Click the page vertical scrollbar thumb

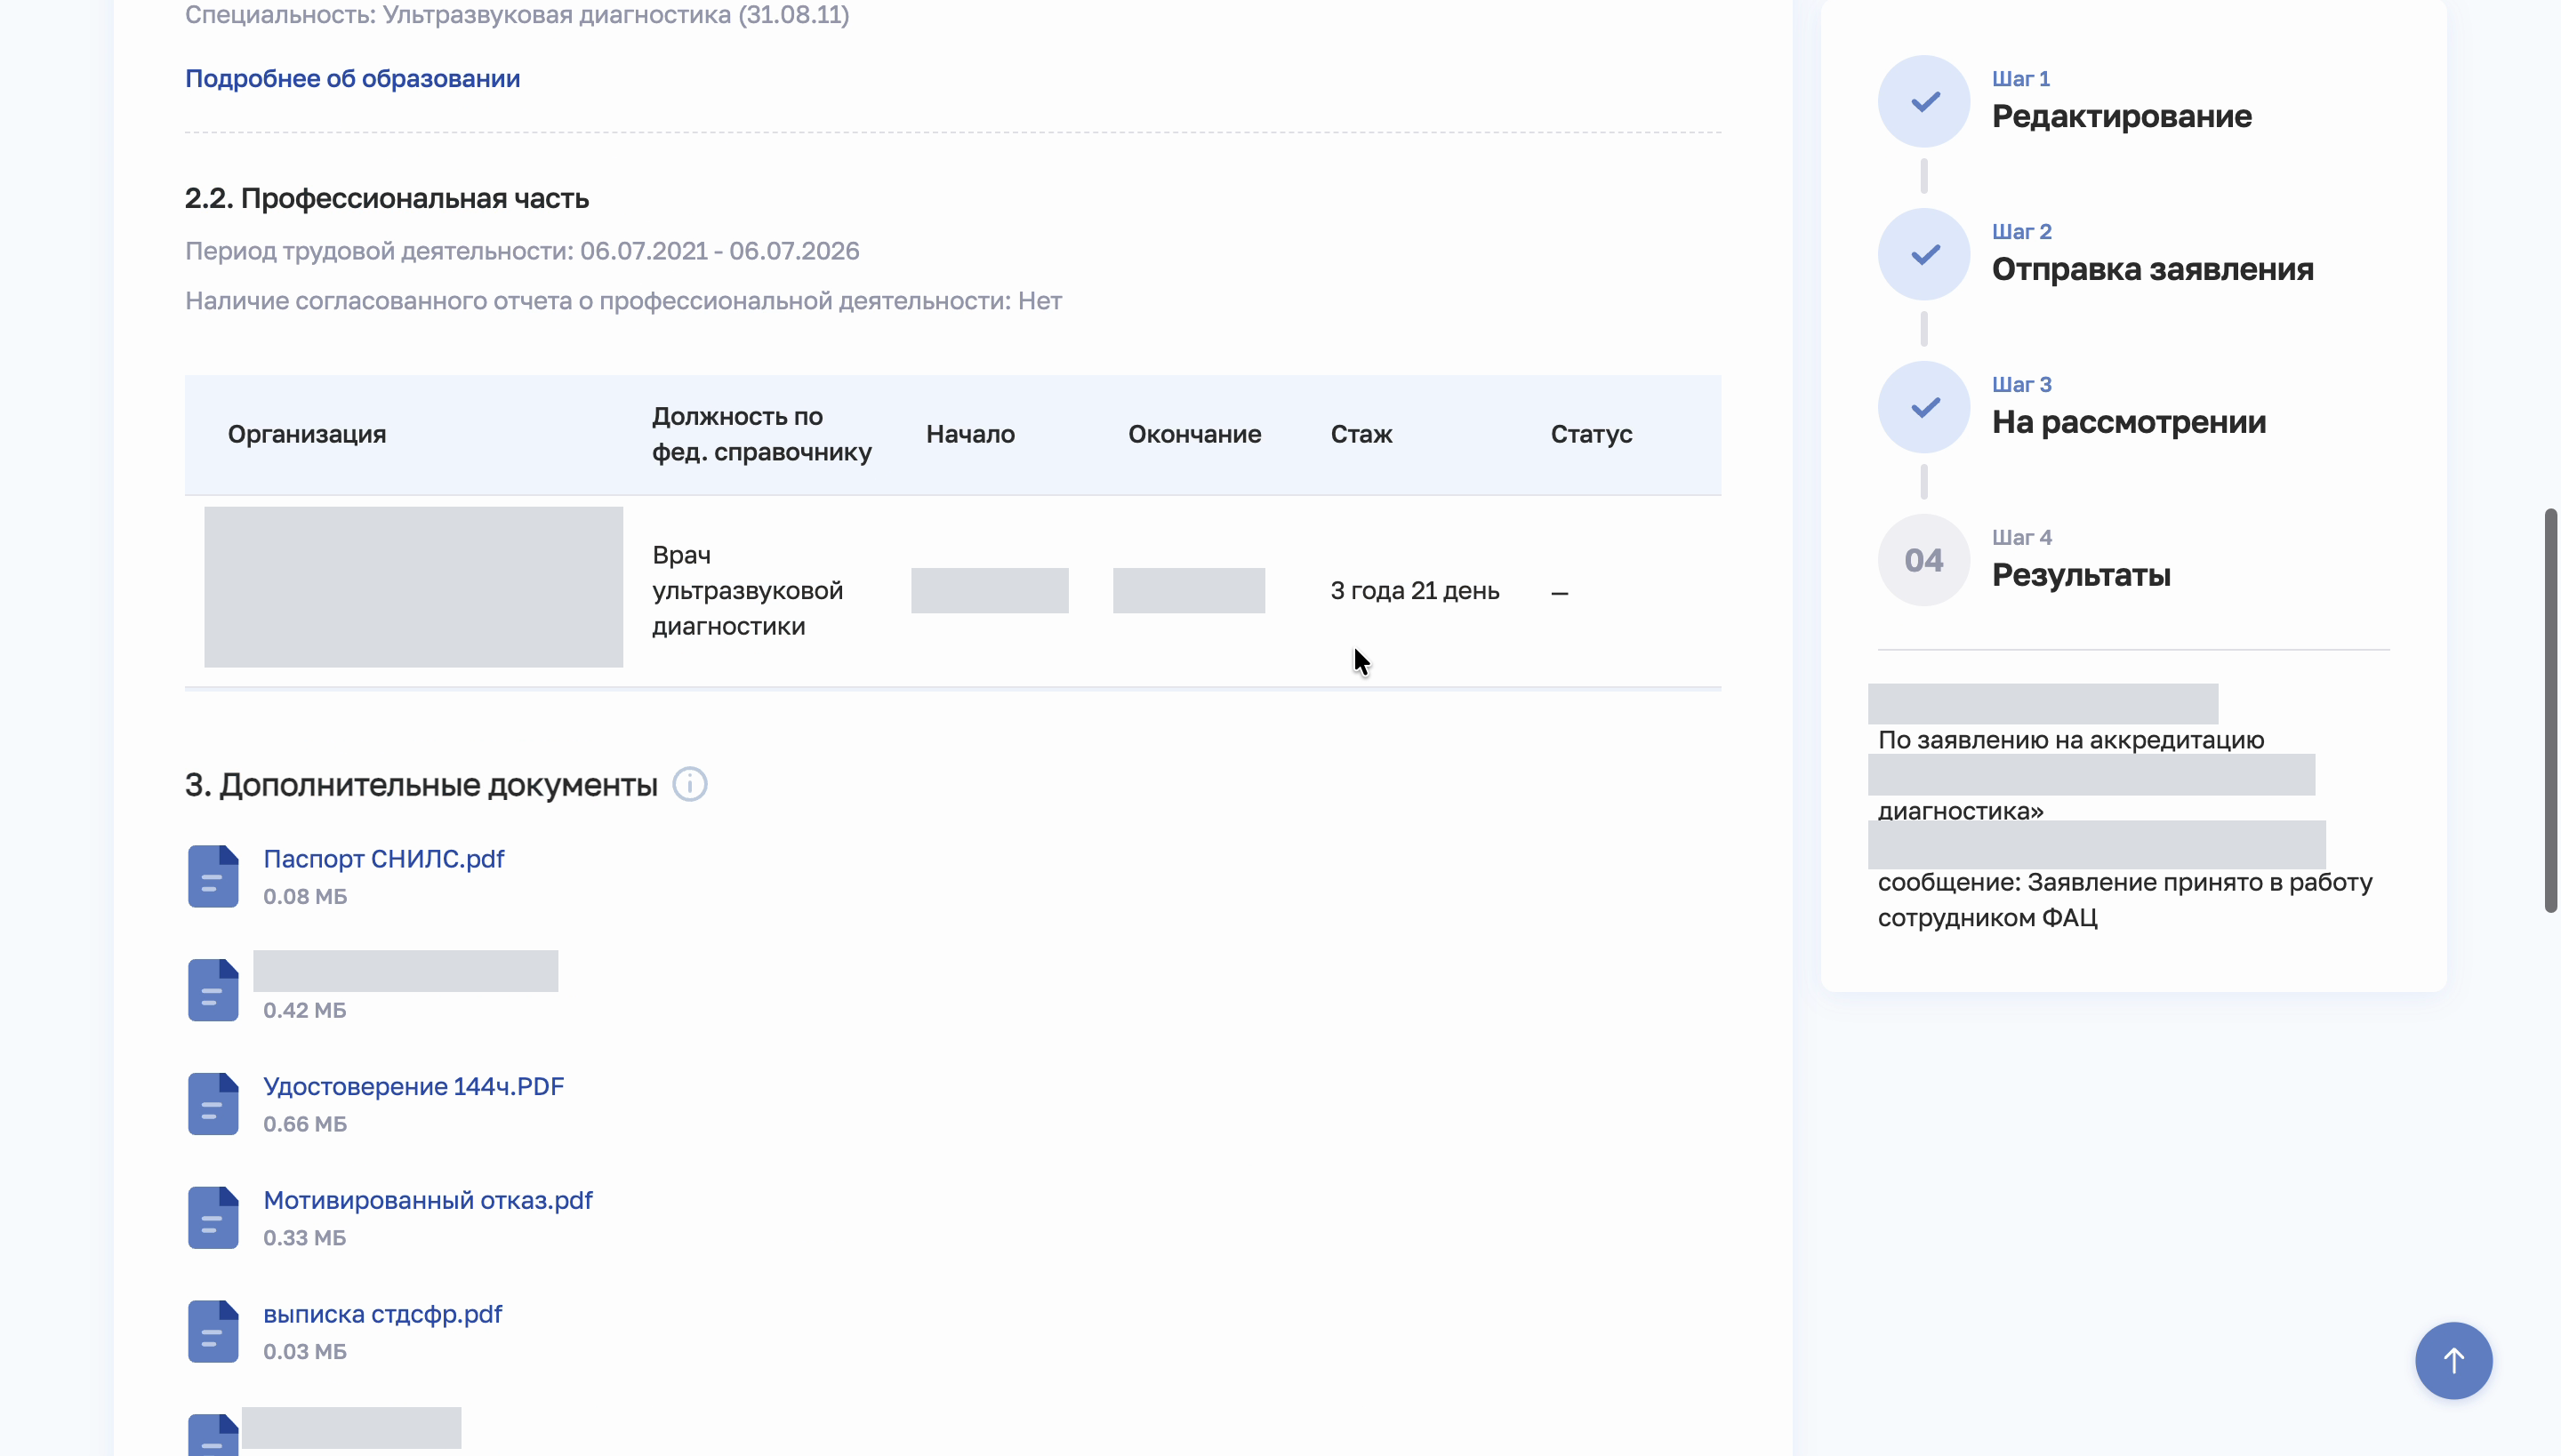[2550, 710]
